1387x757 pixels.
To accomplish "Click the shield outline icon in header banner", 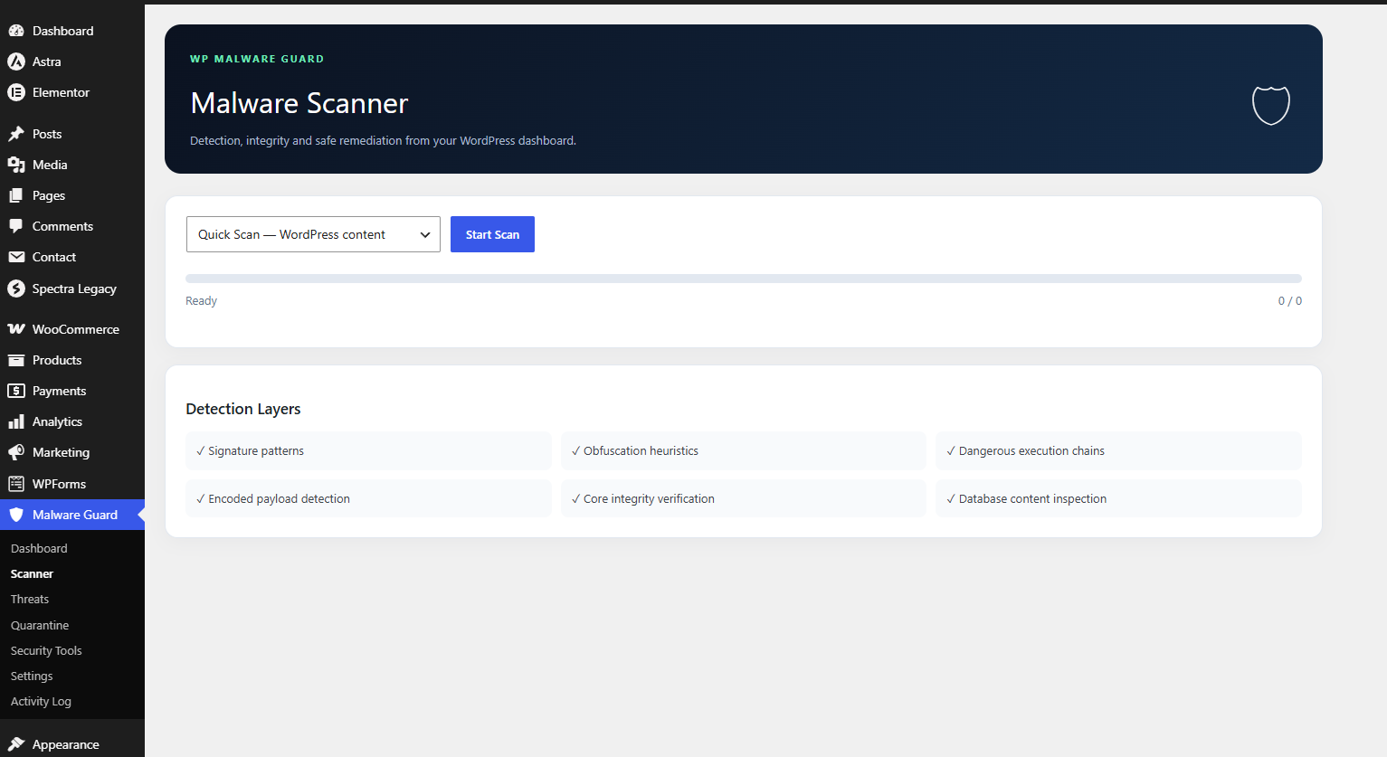I will click(x=1270, y=105).
